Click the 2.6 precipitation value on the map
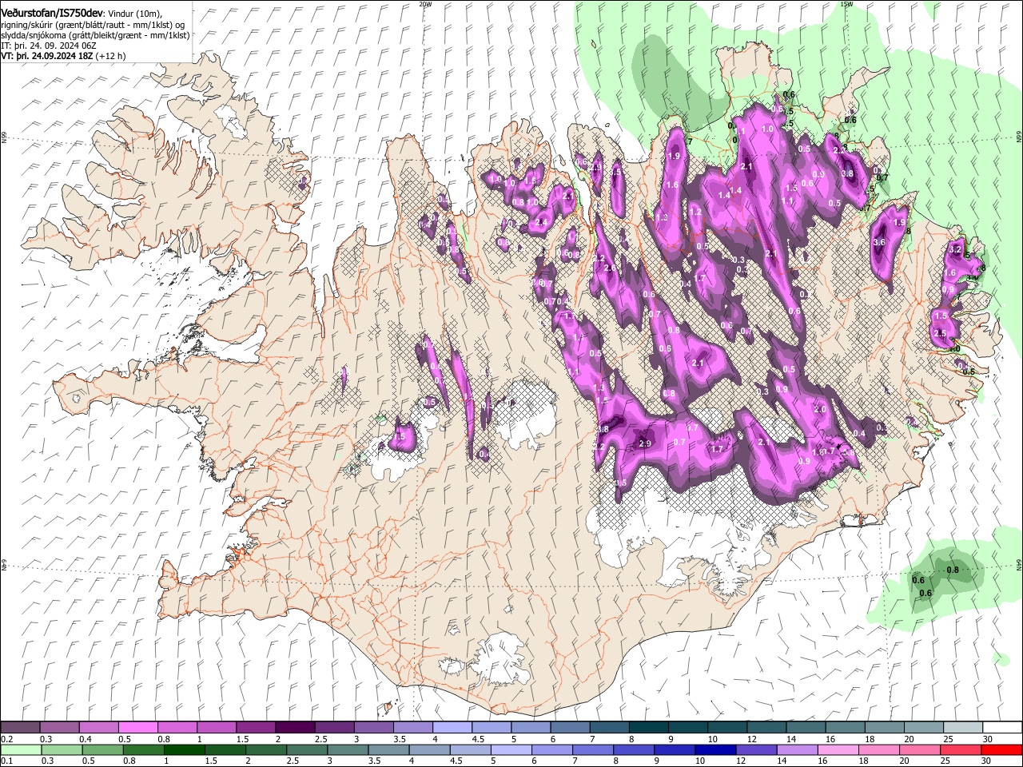Screen dimensions: 1023x767 pos(610,268)
